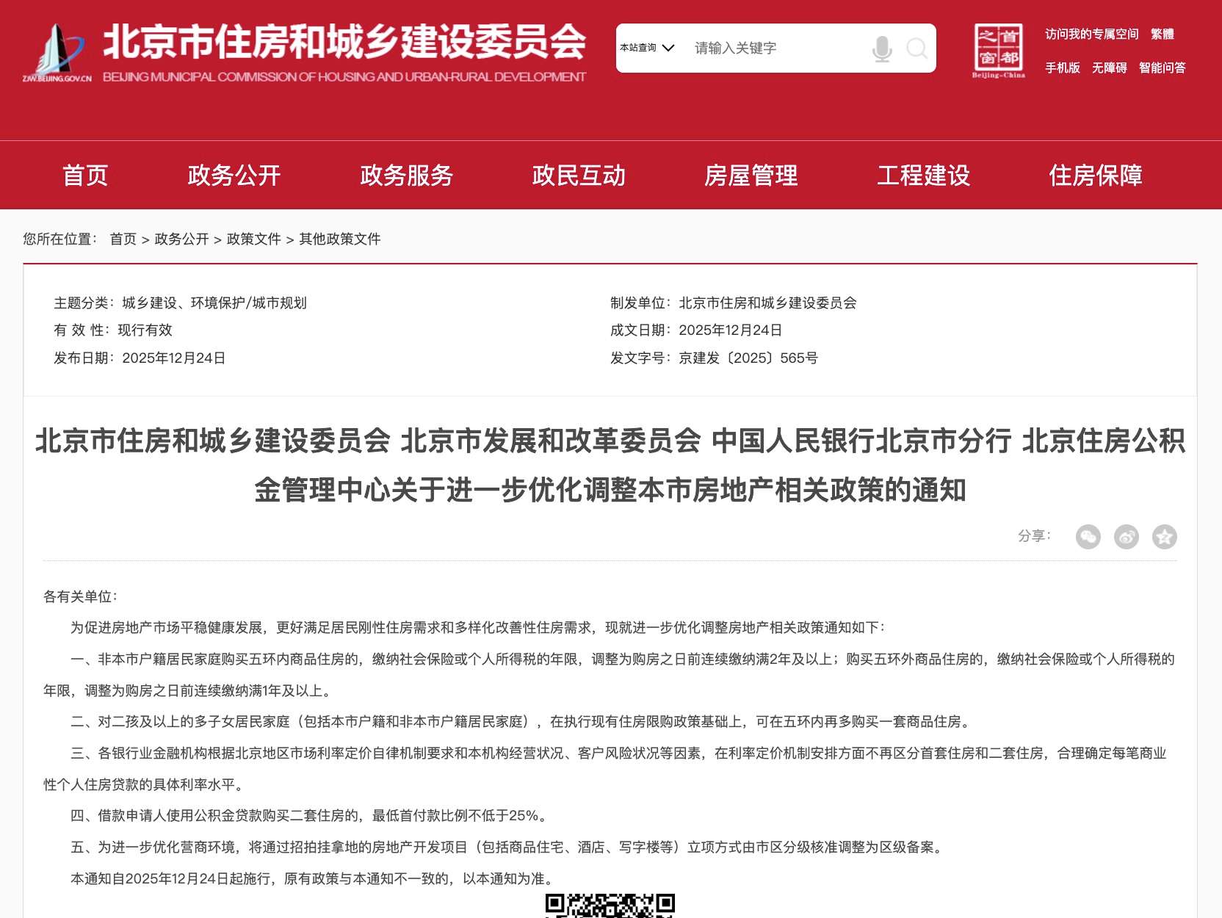The image size is (1222, 918).
Task: Click the 访问我的专属空间 link
Action: [1091, 35]
